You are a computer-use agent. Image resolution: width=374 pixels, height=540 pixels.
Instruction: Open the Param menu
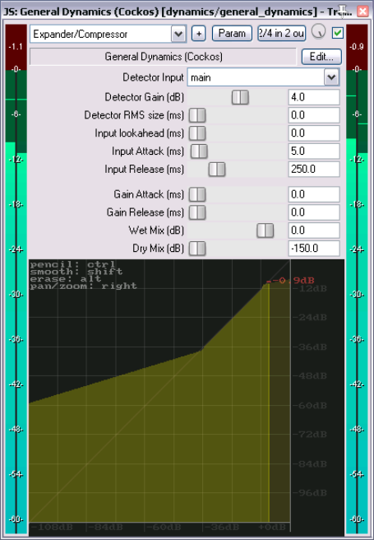point(232,34)
